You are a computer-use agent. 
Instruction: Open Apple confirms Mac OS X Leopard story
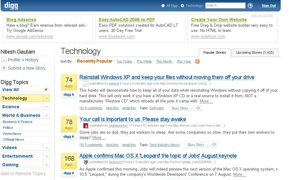[158, 156]
